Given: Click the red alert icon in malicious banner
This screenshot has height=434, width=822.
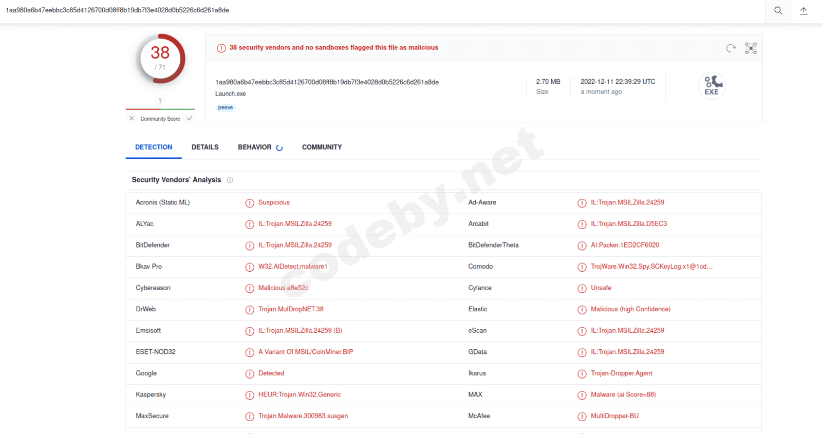Looking at the screenshot, I should [221, 48].
